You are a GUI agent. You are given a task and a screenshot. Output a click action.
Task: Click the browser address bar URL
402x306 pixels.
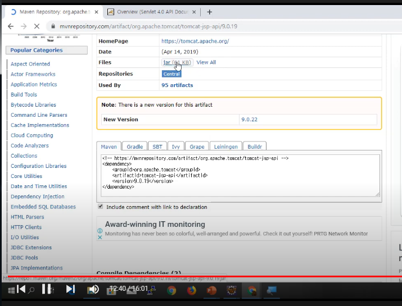148,26
